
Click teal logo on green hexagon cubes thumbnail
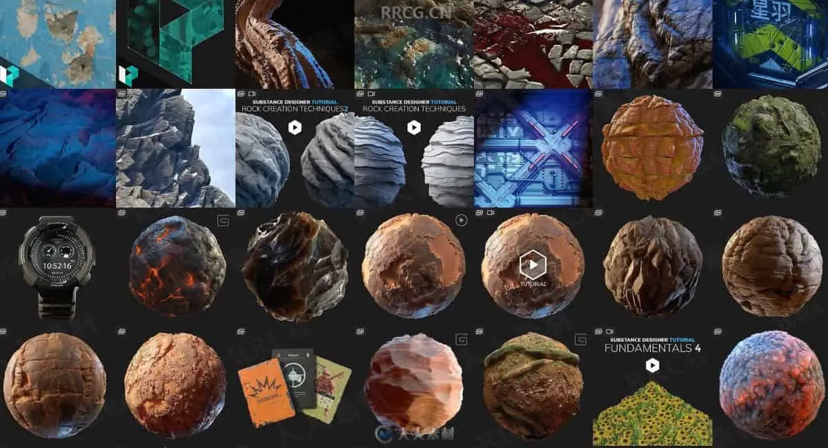(x=128, y=75)
